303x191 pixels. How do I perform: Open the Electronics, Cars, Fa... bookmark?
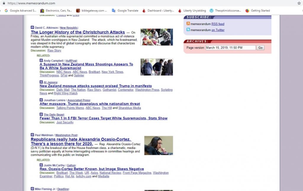pyautogui.click(x=56, y=11)
